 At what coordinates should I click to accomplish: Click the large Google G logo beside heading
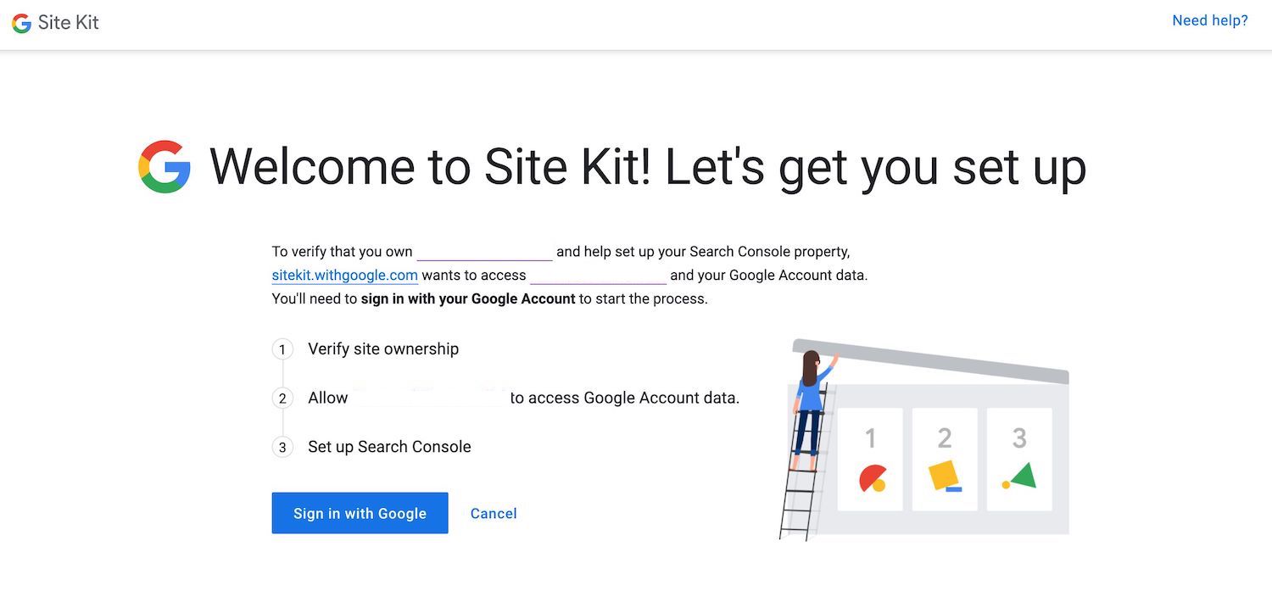click(165, 166)
